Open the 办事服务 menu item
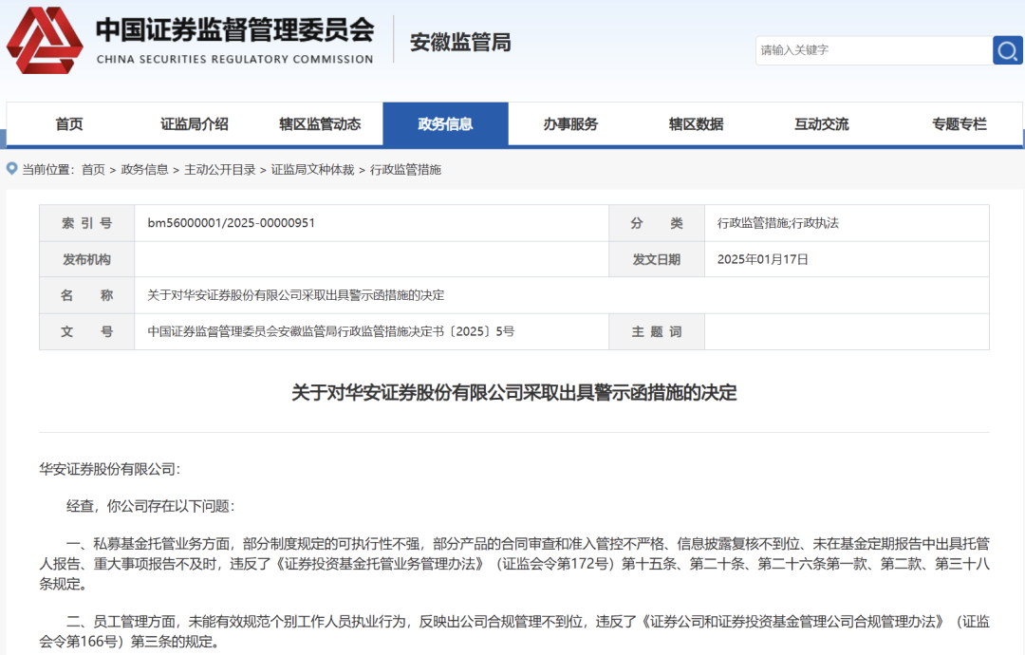This screenshot has height=655, width=1025. pos(570,124)
